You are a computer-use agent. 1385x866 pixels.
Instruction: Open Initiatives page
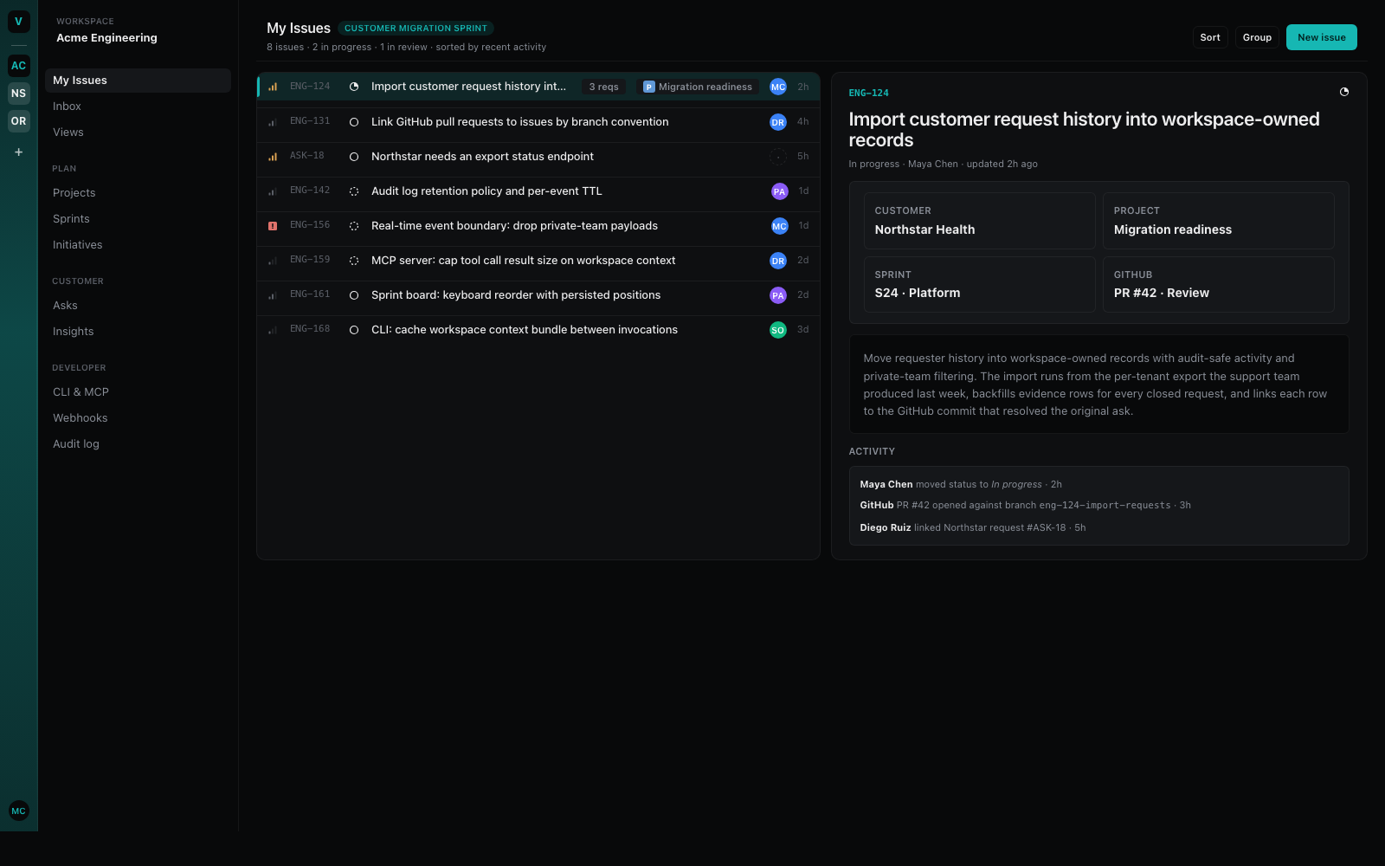[138, 245]
